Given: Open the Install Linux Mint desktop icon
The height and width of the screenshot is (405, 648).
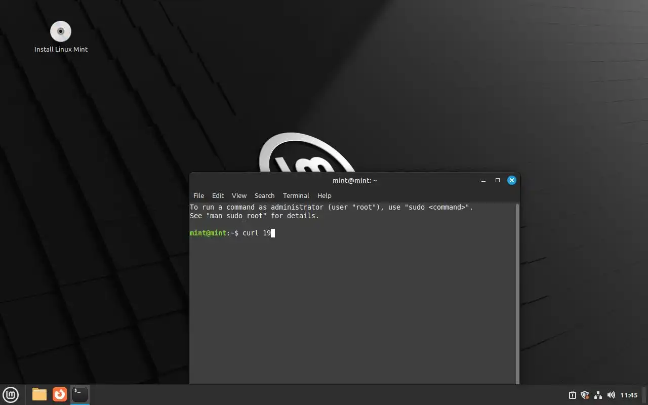Looking at the screenshot, I should pyautogui.click(x=61, y=36).
